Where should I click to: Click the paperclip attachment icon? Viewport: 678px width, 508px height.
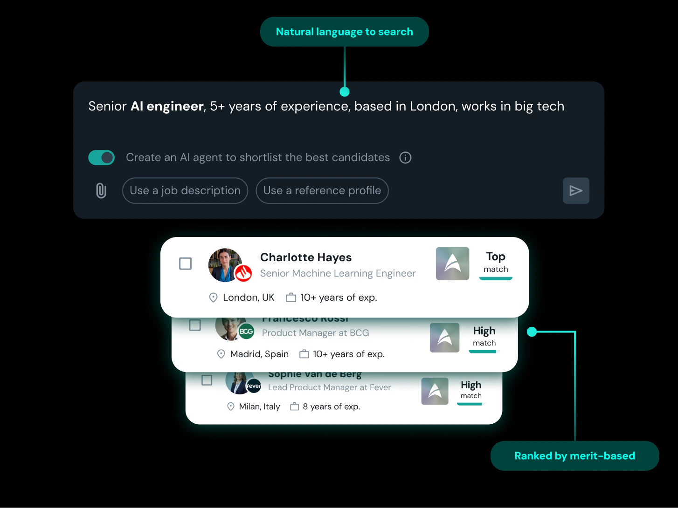101,190
